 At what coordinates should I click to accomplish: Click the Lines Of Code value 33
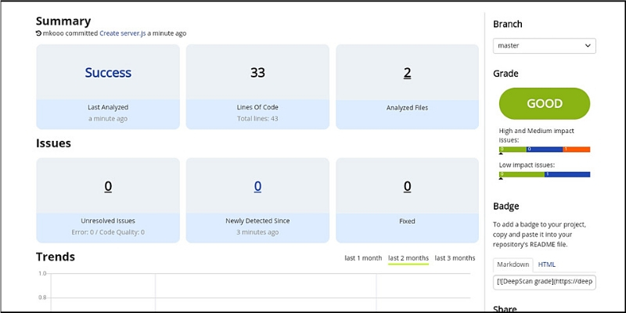(257, 73)
